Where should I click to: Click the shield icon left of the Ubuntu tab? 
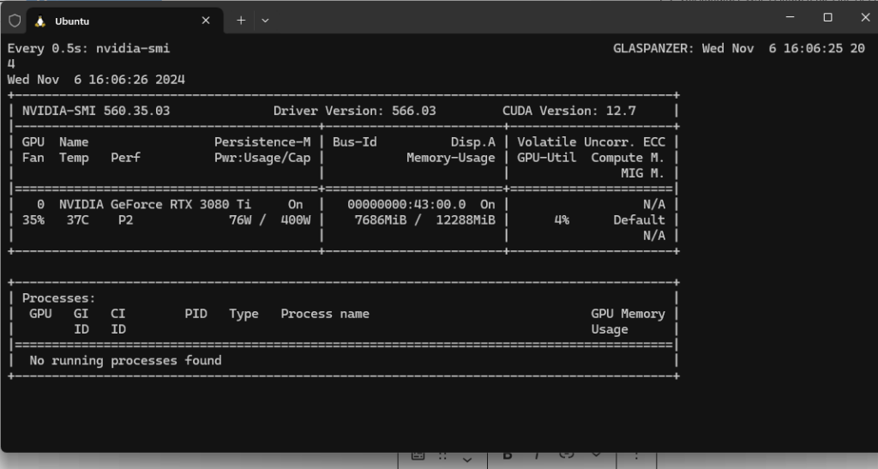(15, 21)
